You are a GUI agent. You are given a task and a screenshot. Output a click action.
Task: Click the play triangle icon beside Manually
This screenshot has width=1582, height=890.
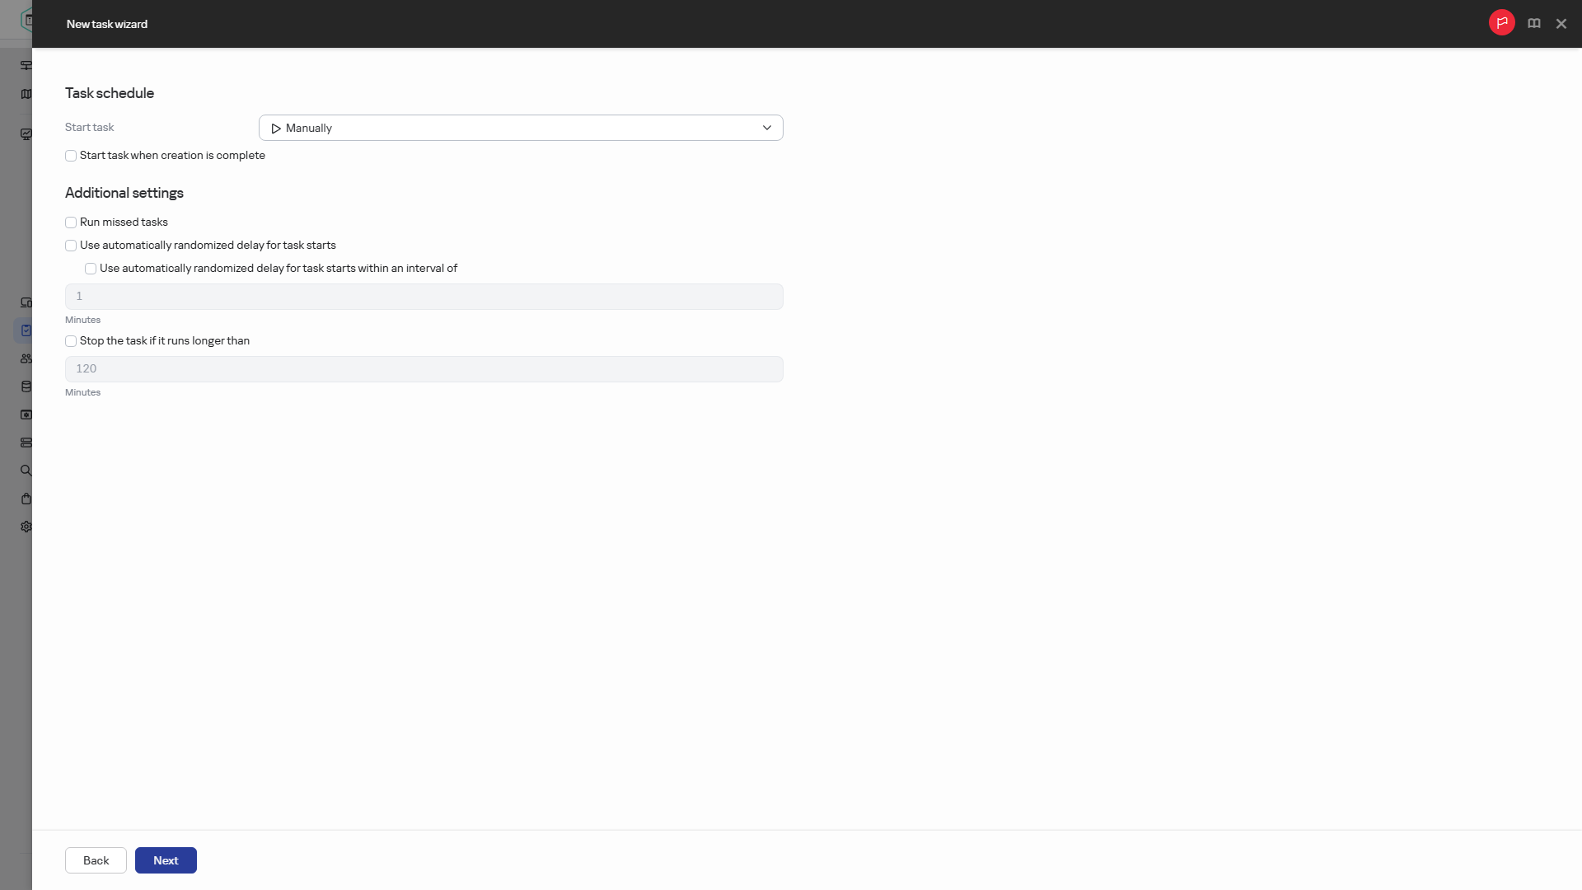276,129
